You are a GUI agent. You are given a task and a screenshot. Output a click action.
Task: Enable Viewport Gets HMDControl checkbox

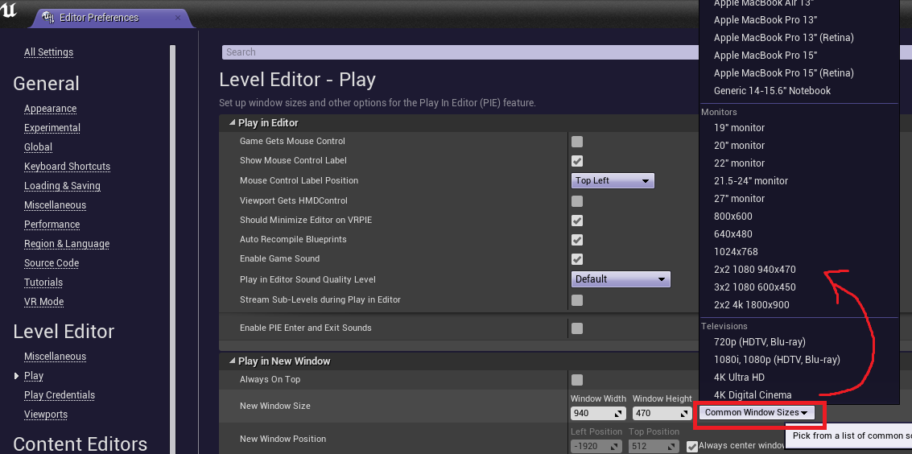point(577,202)
